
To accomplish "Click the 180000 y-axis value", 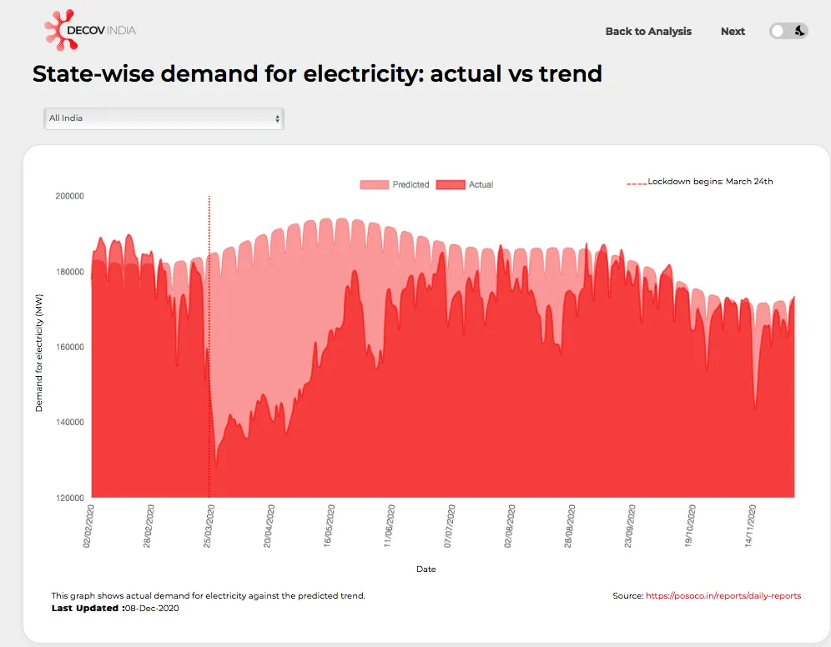I will (69, 272).
